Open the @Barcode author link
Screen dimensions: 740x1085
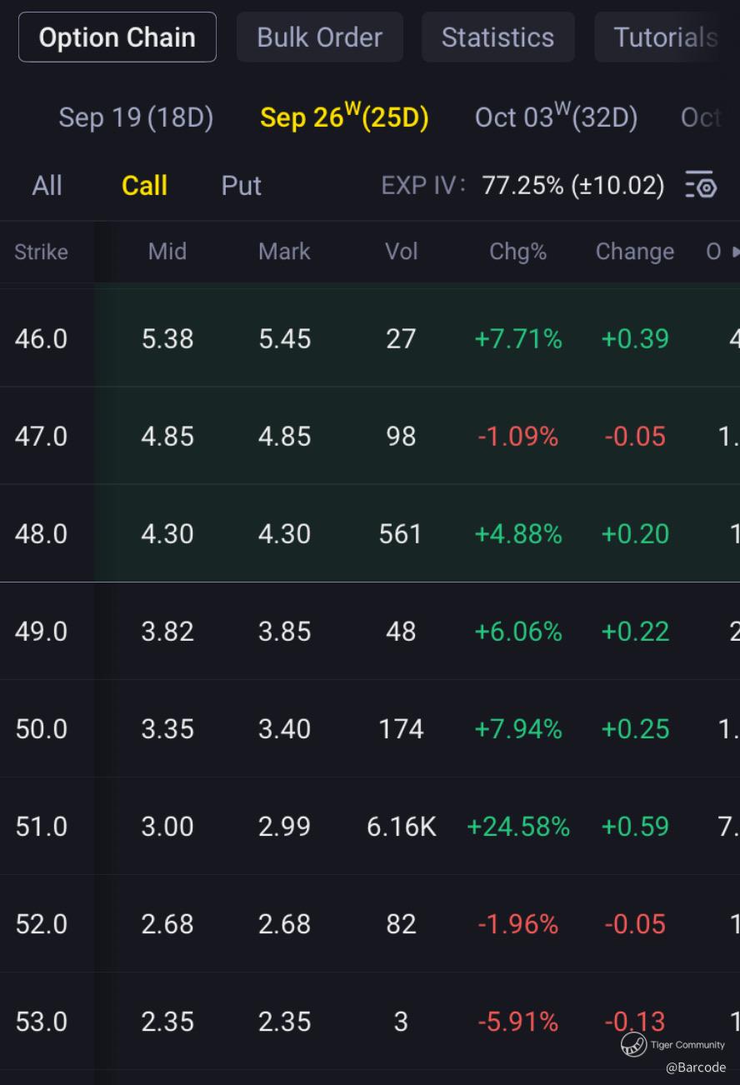click(696, 1067)
